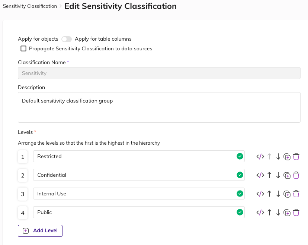The height and width of the screenshot is (245, 308).
Task: Click green checkmark in Confidential field
Action: [240, 175]
